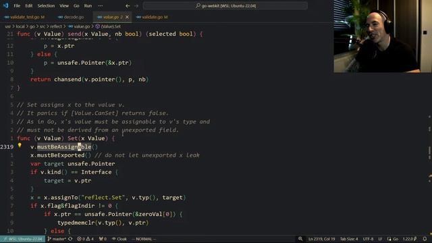Viewport: 432px width, 243px height.
Task: Navigate forward with the right arrow
Action: click(136, 6)
